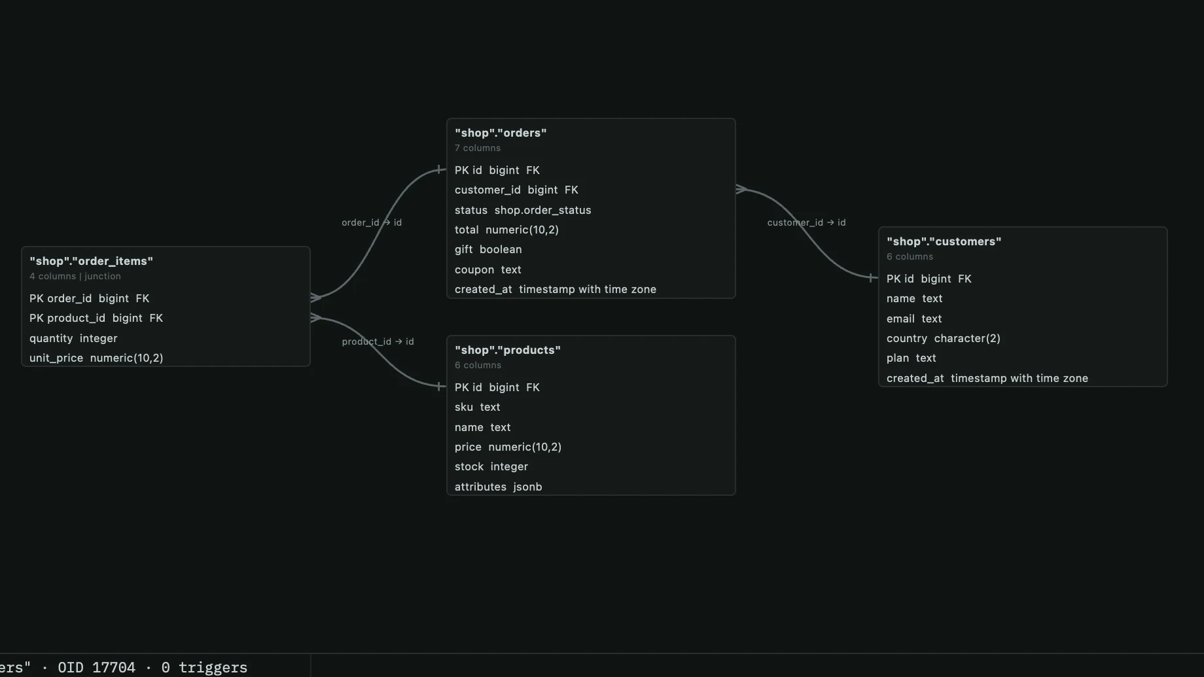The image size is (1204, 677).
Task: Click OID 17704 in the status bar
Action: tap(96, 667)
